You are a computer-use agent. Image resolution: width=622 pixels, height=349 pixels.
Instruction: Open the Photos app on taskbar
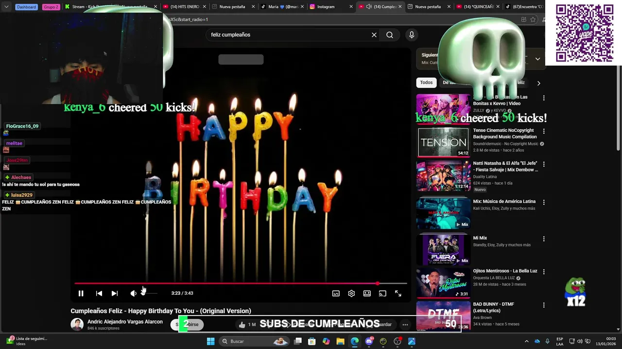[412, 341]
